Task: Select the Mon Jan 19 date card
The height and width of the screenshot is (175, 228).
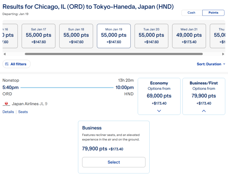Action: click(x=114, y=36)
